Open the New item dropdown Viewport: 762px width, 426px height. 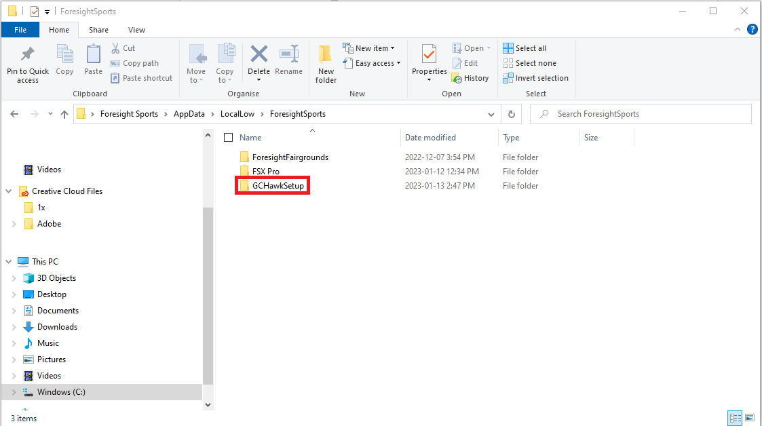pyautogui.click(x=369, y=48)
